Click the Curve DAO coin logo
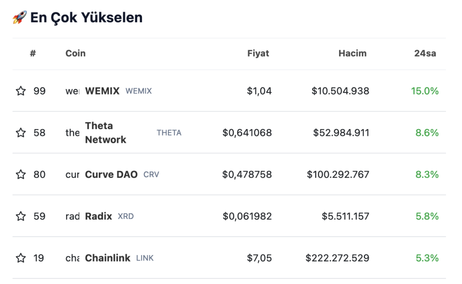 coord(72,174)
